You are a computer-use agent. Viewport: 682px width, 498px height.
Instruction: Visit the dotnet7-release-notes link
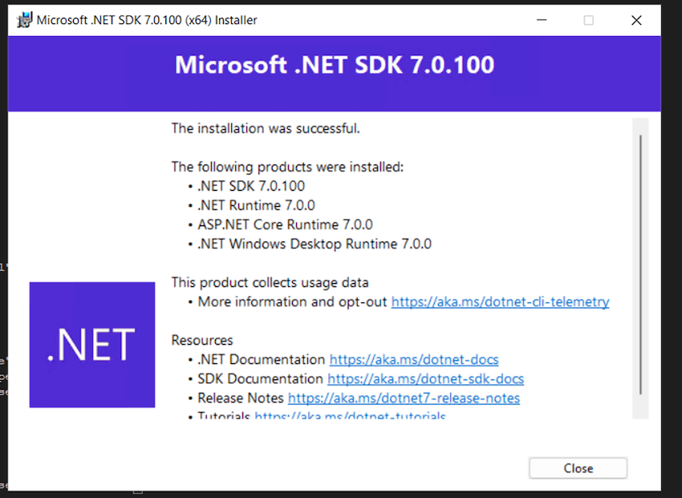[x=404, y=399]
